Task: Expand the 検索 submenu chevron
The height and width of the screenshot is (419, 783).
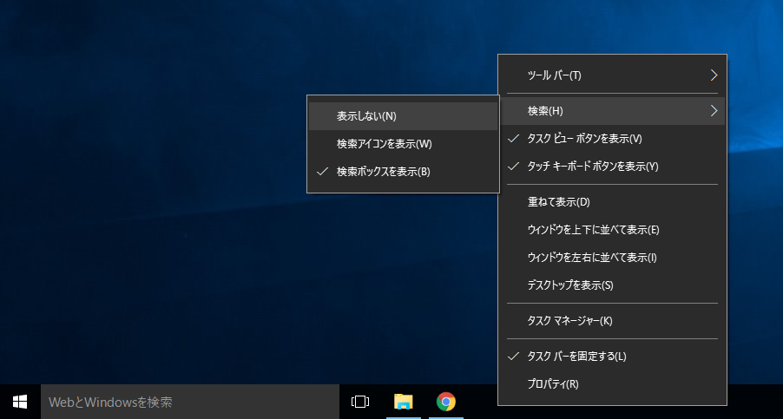Action: pyautogui.click(x=714, y=111)
